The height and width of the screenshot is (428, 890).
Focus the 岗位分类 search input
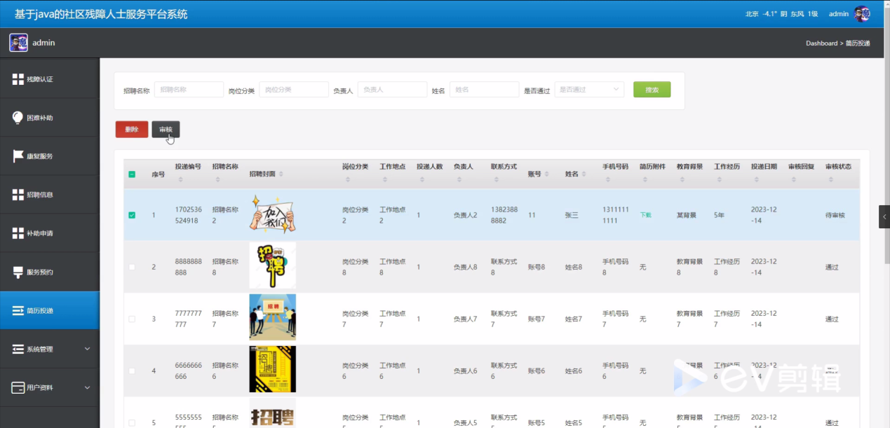click(x=294, y=90)
